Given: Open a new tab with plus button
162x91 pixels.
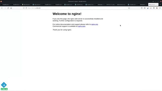Looking at the screenshot, I should 160,5.
